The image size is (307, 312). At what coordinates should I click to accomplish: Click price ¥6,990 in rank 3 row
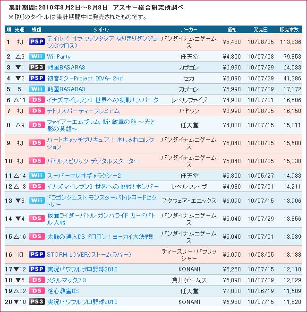point(232,68)
